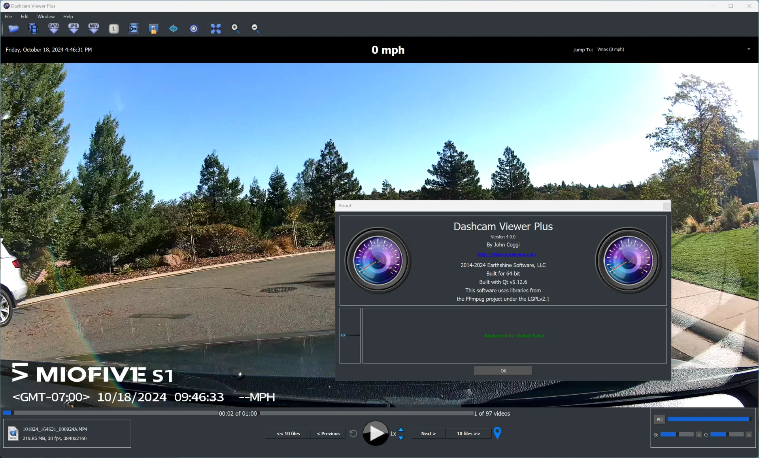Viewport: 759px width, 458px height.
Task: Click the 'Registered to' text in About dialog
Action: (x=514, y=336)
